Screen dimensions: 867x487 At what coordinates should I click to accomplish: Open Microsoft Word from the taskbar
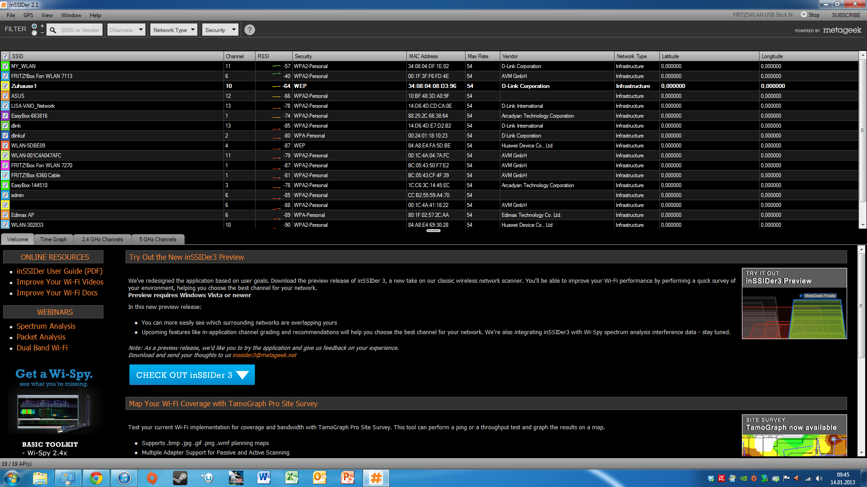[x=264, y=478]
